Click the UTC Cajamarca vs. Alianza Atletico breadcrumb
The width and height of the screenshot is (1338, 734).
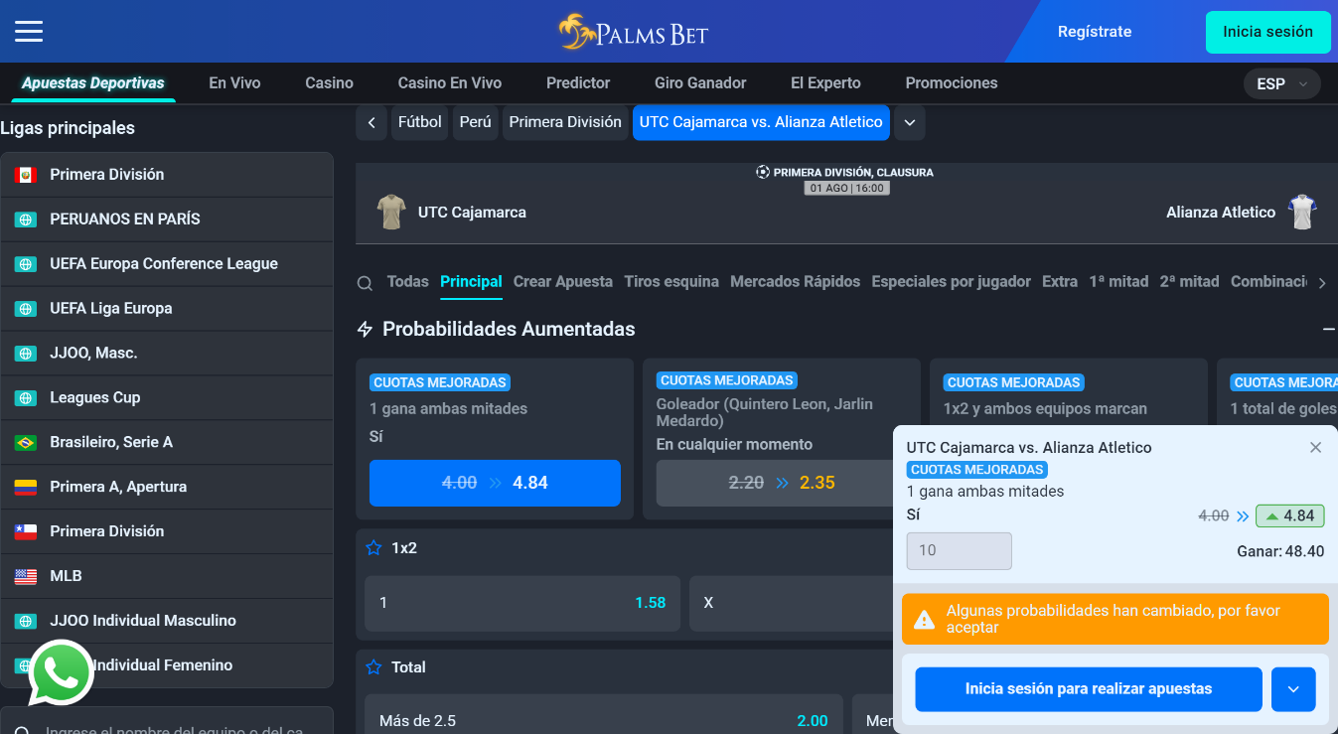pos(761,123)
